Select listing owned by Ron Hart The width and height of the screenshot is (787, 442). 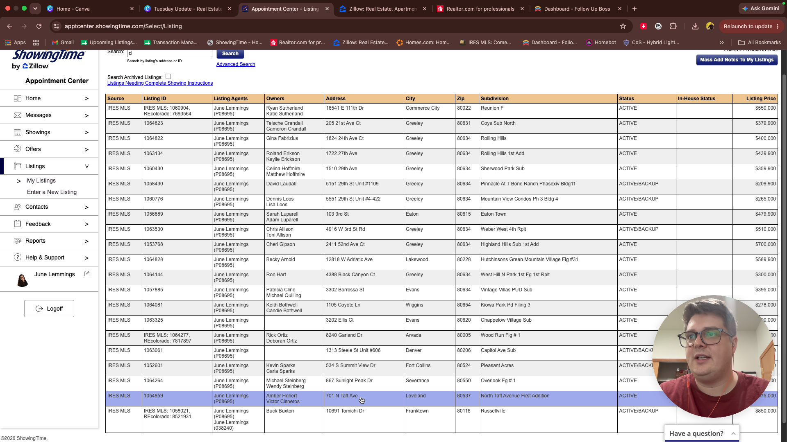tap(441, 277)
